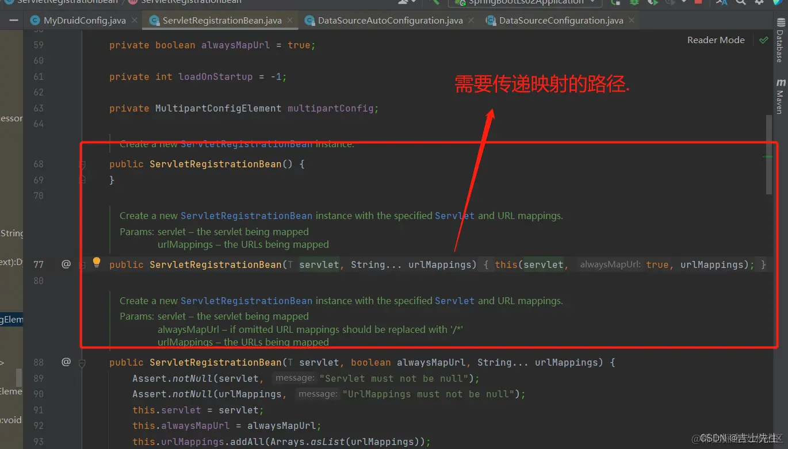The image size is (788, 449).
Task: Click line number 59 in the gutter
Action: tap(39, 45)
